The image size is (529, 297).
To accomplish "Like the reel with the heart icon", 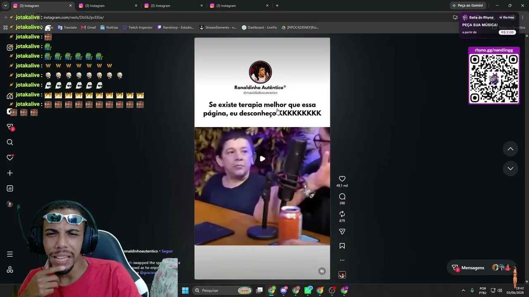I will point(342,179).
